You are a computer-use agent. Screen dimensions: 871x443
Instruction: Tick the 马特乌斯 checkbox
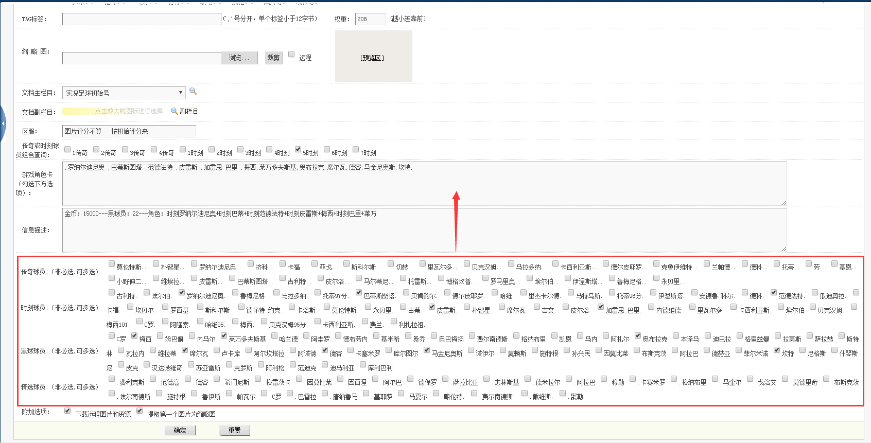(x=571, y=292)
